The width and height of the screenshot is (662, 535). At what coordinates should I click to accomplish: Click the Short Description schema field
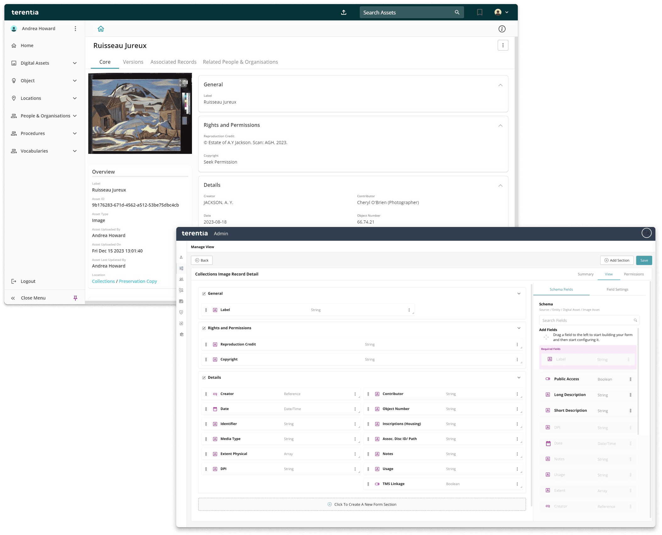pyautogui.click(x=588, y=411)
